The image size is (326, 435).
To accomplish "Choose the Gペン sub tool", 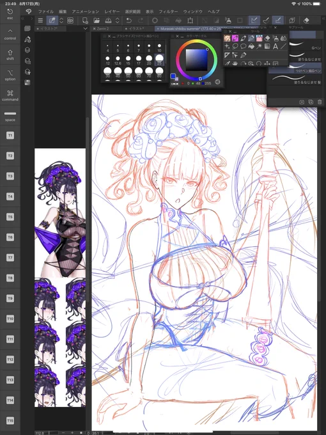I will 305,46.
